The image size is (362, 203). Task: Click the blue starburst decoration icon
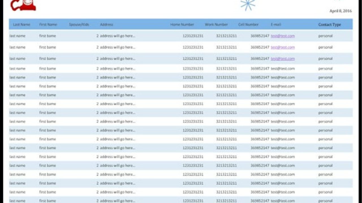point(248,5)
